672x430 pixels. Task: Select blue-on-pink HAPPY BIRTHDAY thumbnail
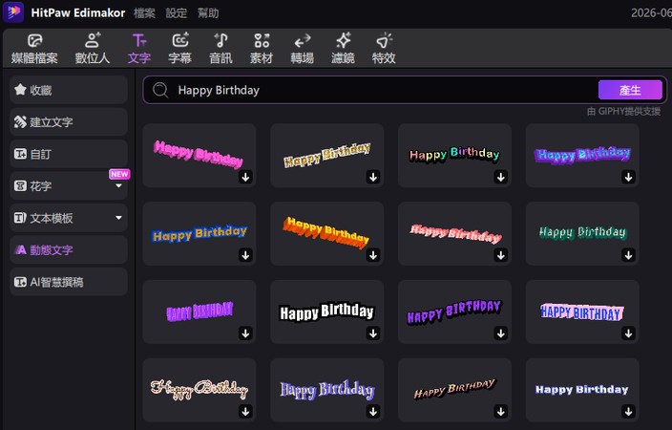(x=582, y=312)
